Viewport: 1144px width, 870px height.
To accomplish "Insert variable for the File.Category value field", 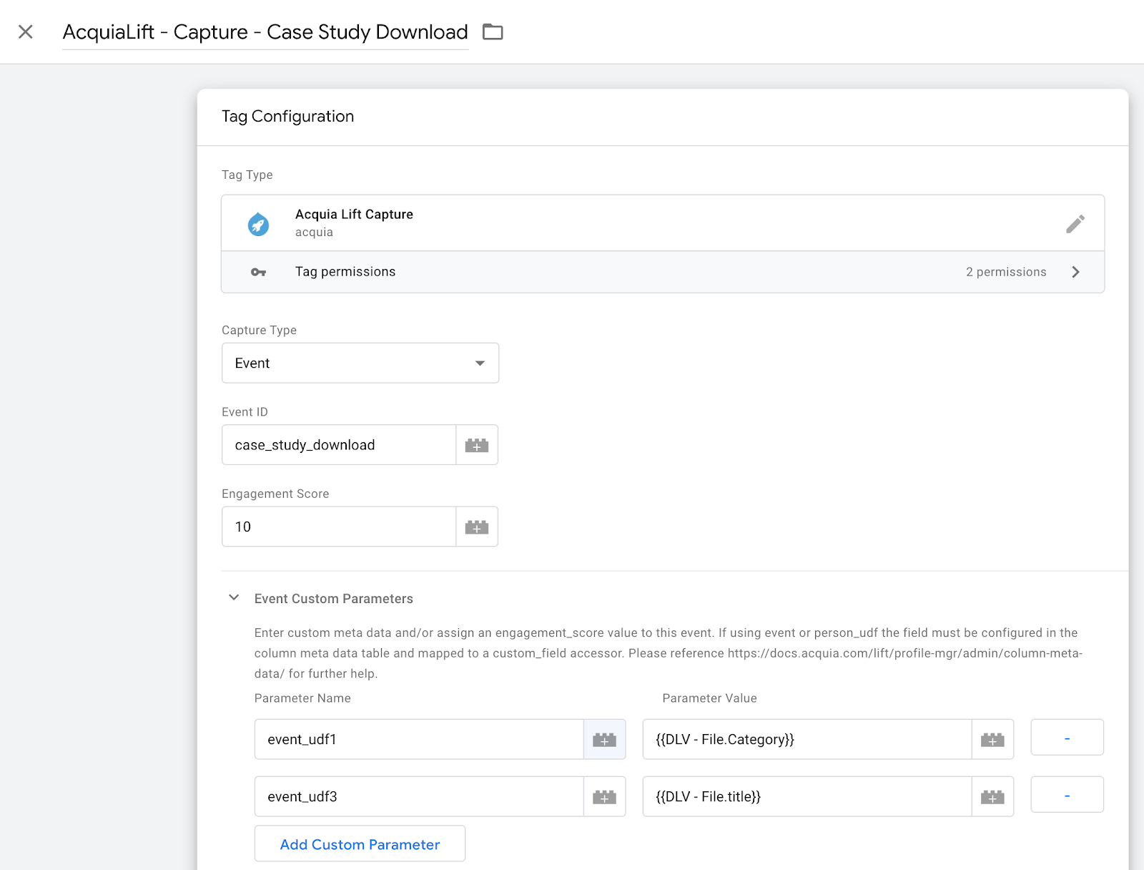I will [x=992, y=739].
